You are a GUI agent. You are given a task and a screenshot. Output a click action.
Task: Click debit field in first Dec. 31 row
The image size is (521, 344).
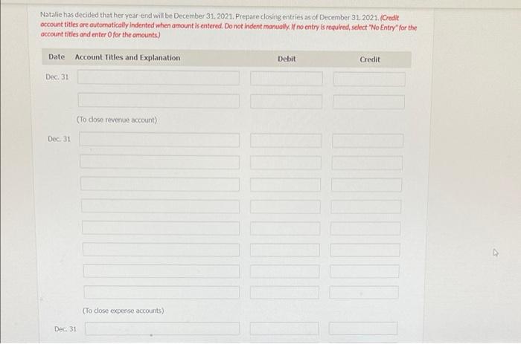(x=286, y=79)
